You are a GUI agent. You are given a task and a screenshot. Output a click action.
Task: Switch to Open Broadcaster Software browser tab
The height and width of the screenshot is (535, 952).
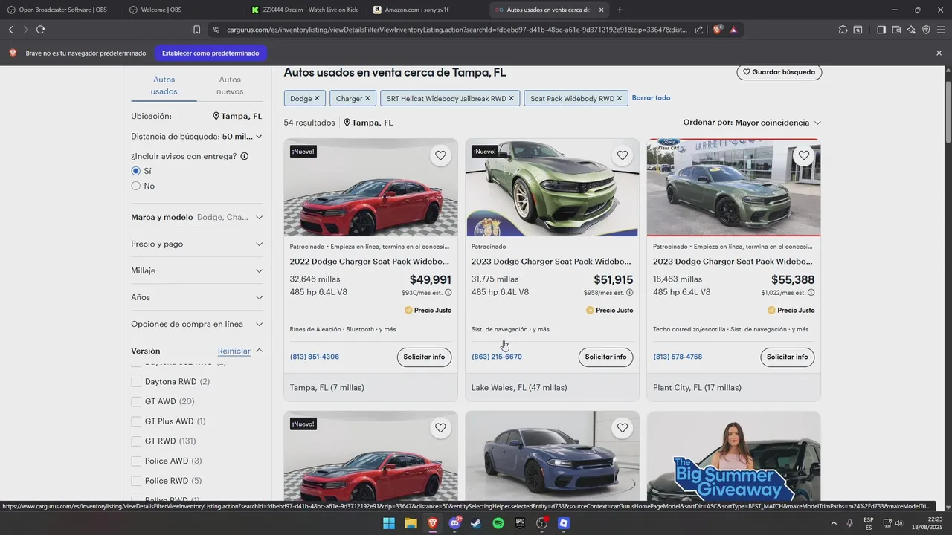(61, 10)
